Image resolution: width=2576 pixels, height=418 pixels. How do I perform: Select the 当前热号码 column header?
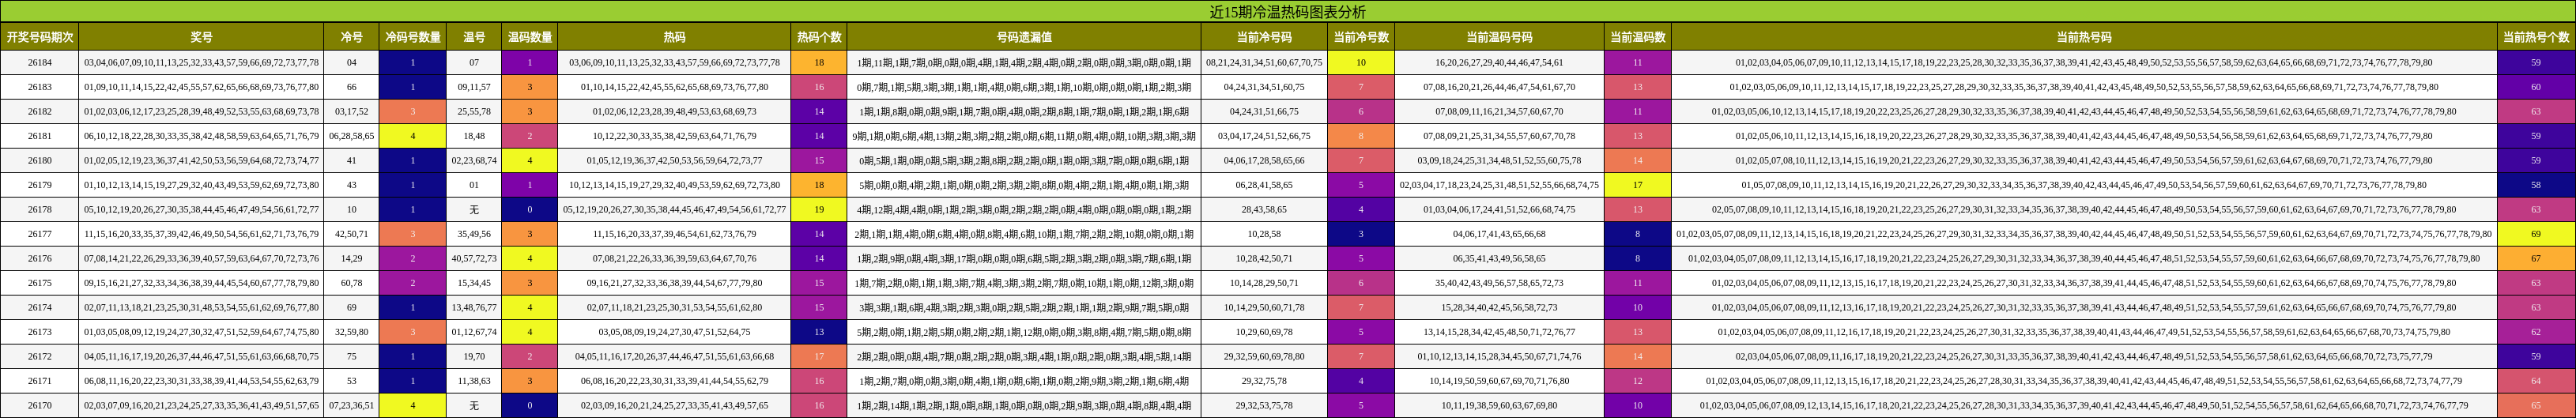(2084, 37)
